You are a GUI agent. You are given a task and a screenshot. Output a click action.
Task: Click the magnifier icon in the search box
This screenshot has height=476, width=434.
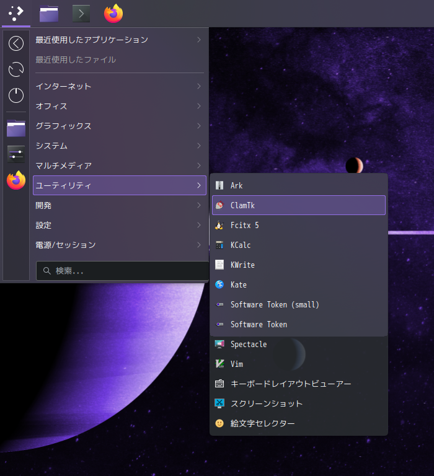pos(46,271)
